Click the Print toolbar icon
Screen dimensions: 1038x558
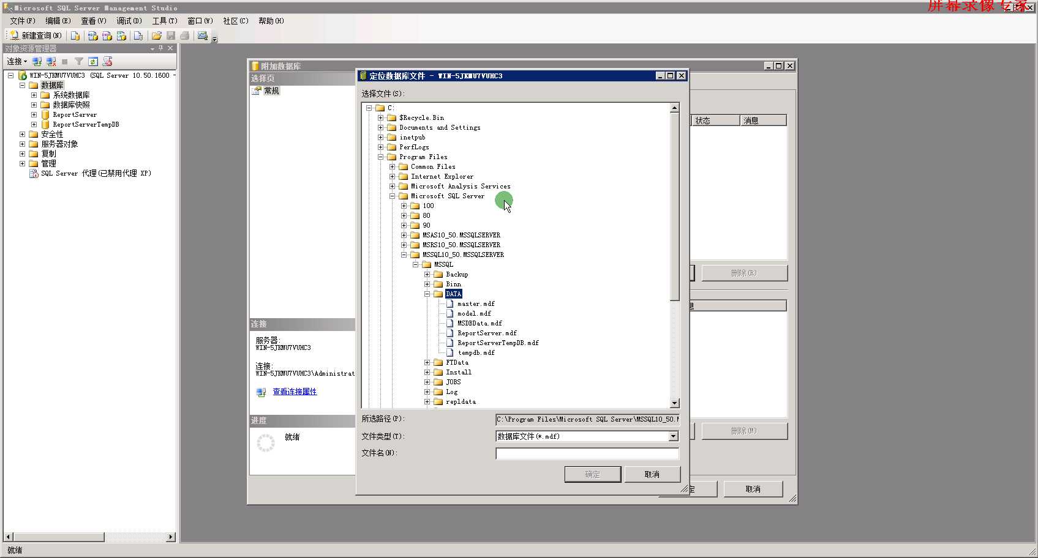(x=184, y=35)
